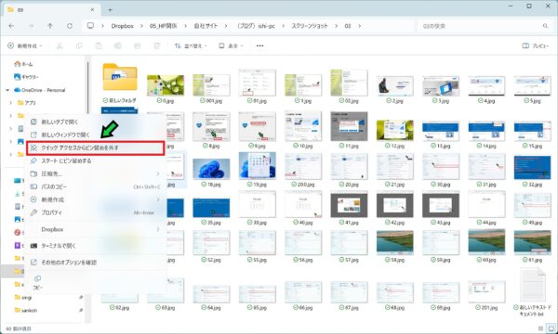The image size is (558, 334).
Task: Select the 11.jpg thumbnail
Action: [349, 126]
